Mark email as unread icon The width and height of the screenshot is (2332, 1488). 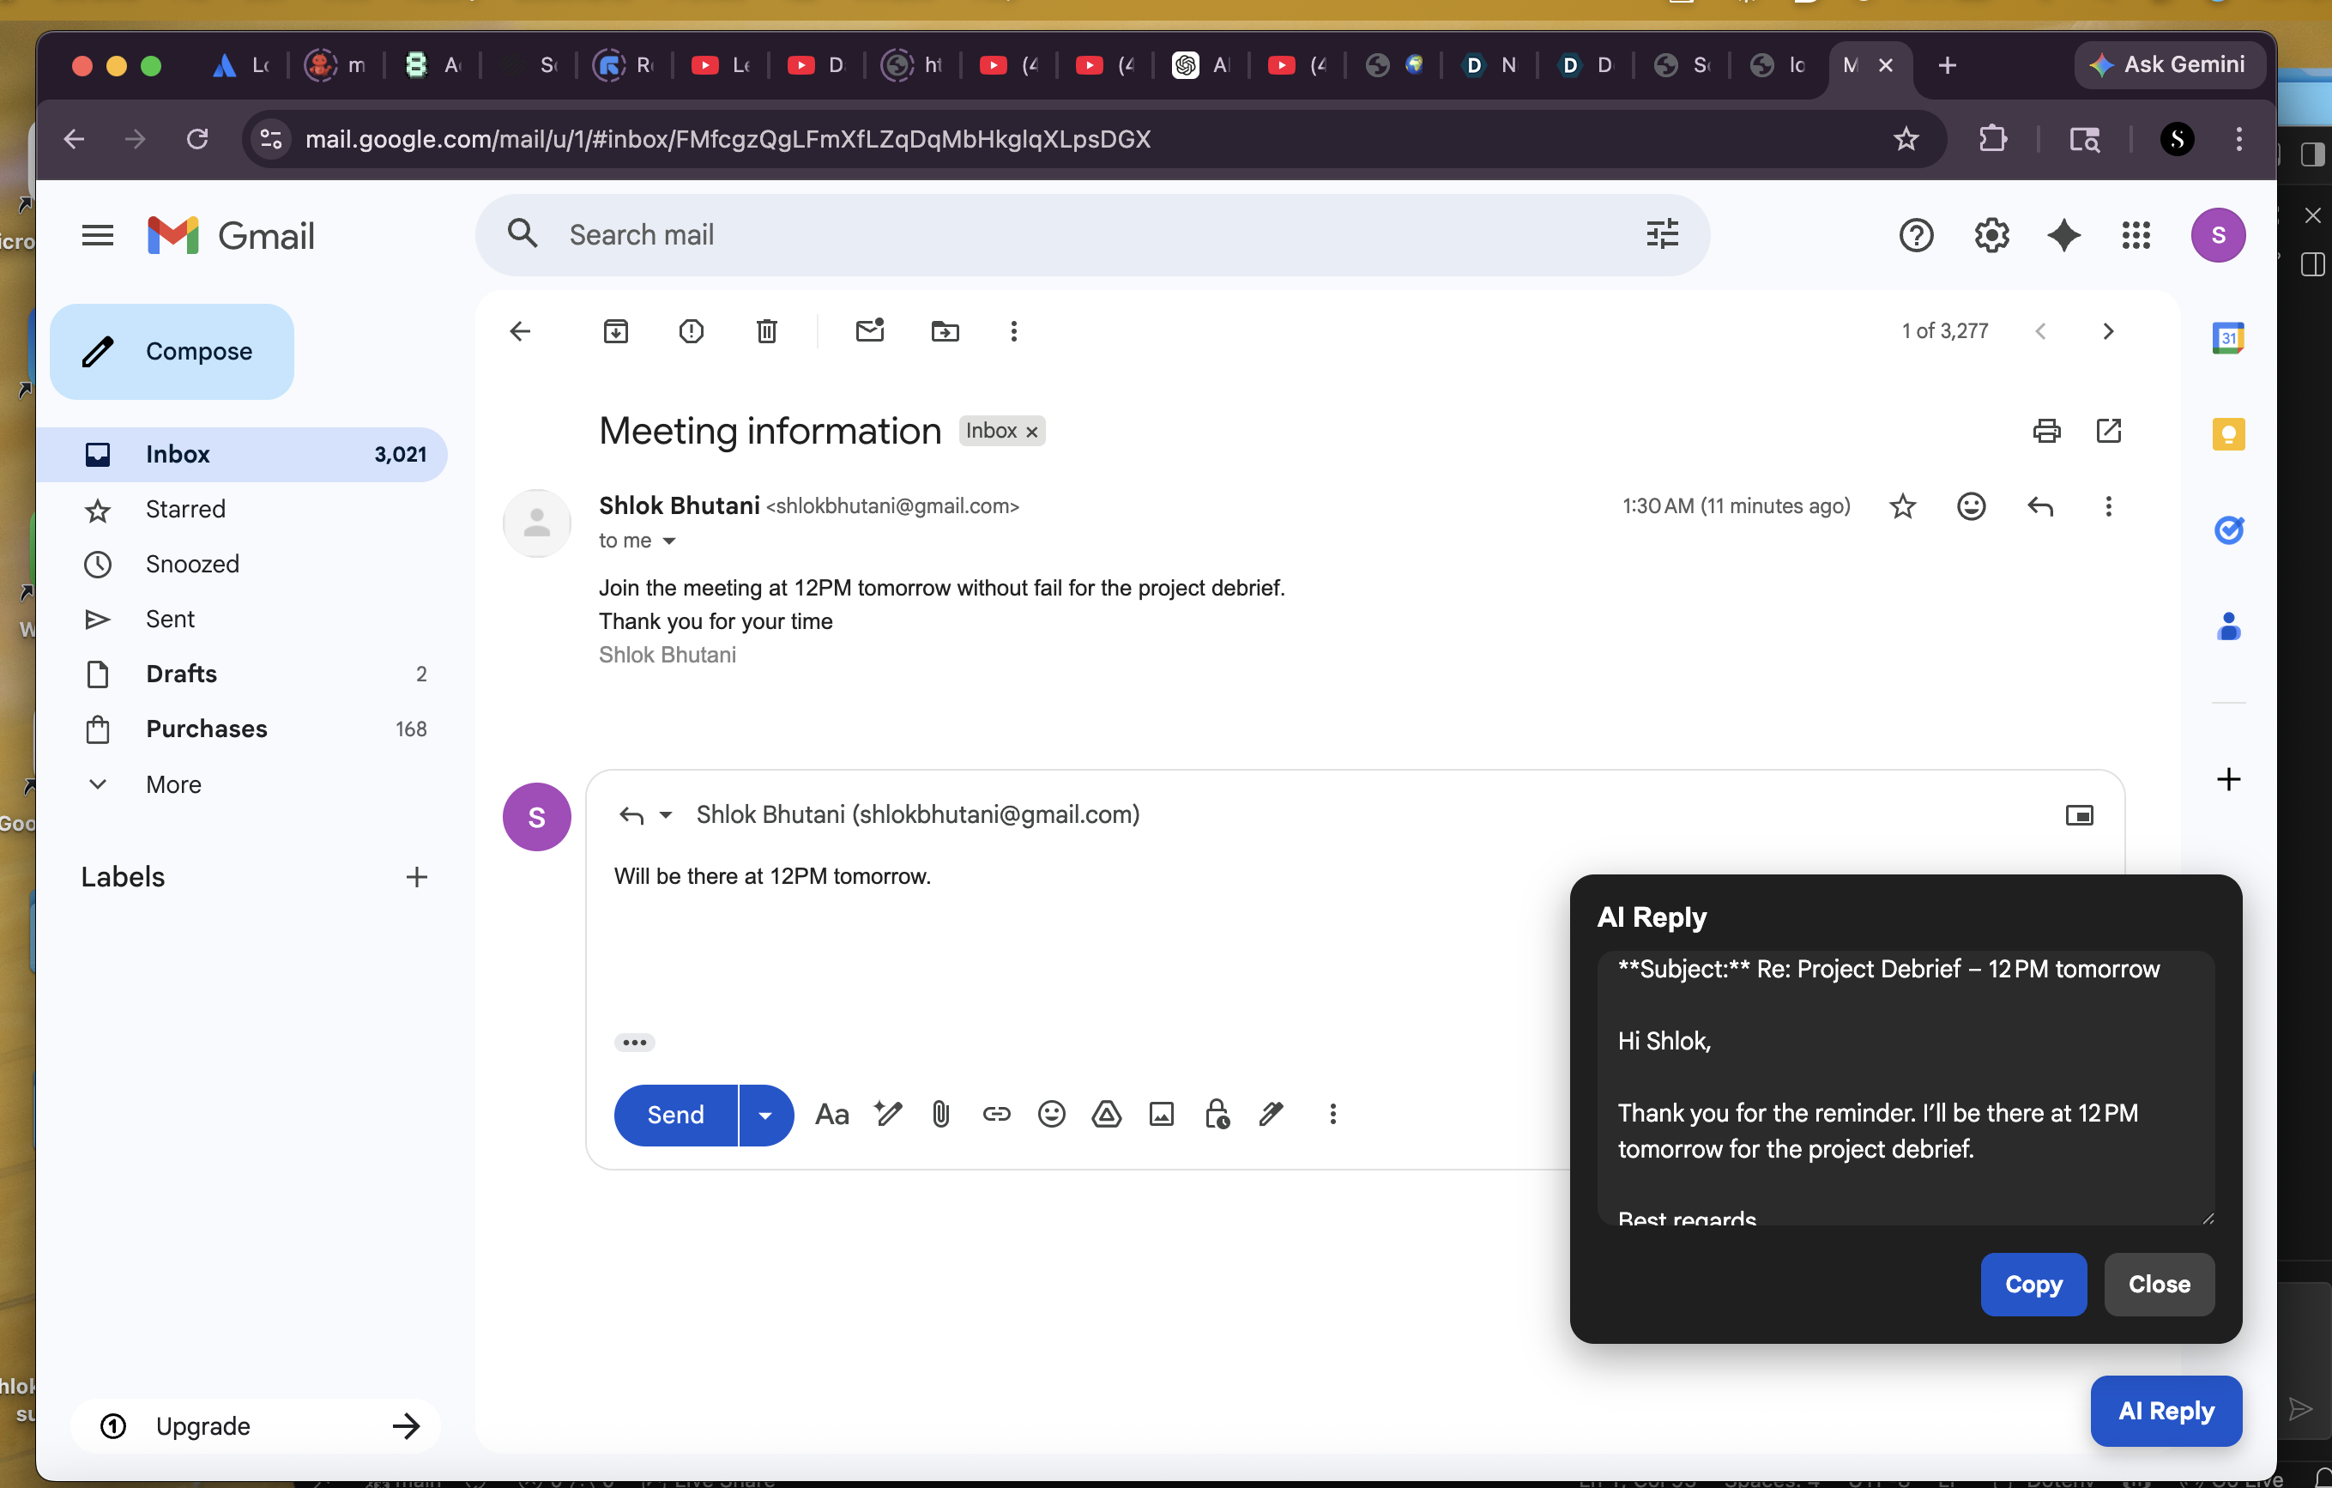(x=870, y=330)
